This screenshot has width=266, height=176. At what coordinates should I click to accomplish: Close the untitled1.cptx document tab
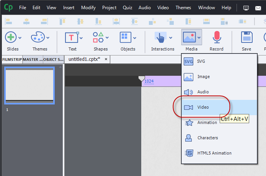coord(106,59)
